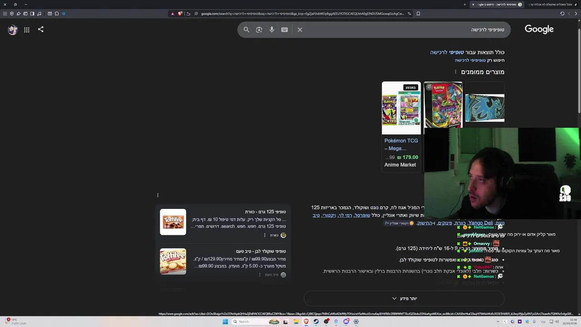Toggle the browser sidebar panel icon
Screen dimensions: 581x327
point(32,14)
